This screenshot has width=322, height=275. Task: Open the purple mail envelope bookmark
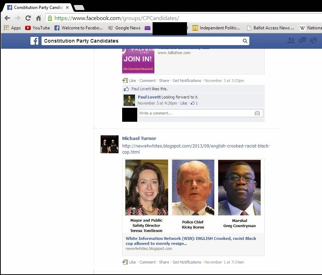point(148,28)
